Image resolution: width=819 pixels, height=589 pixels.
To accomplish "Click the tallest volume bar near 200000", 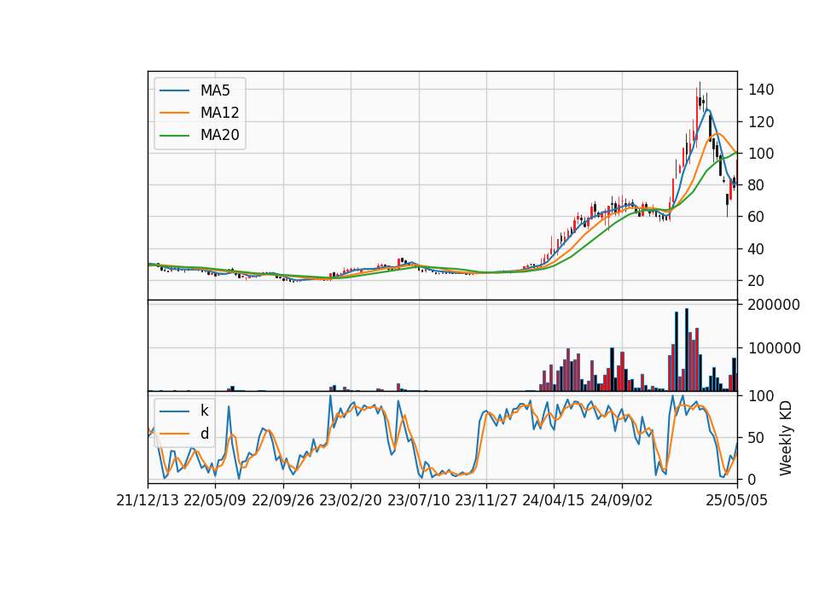I will coord(686,350).
